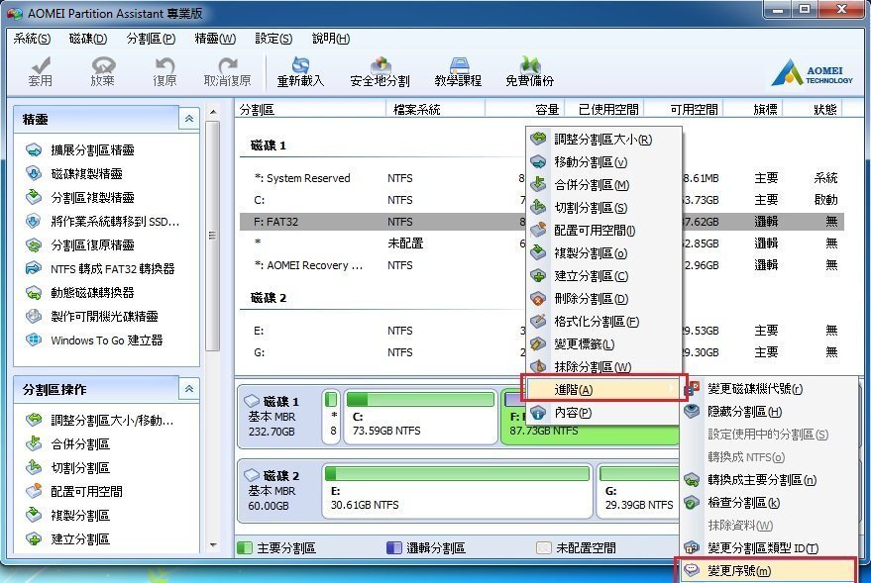871x583 pixels.
Task: Select the E: 30.61GB NTFS disk block
Action: tap(458, 491)
